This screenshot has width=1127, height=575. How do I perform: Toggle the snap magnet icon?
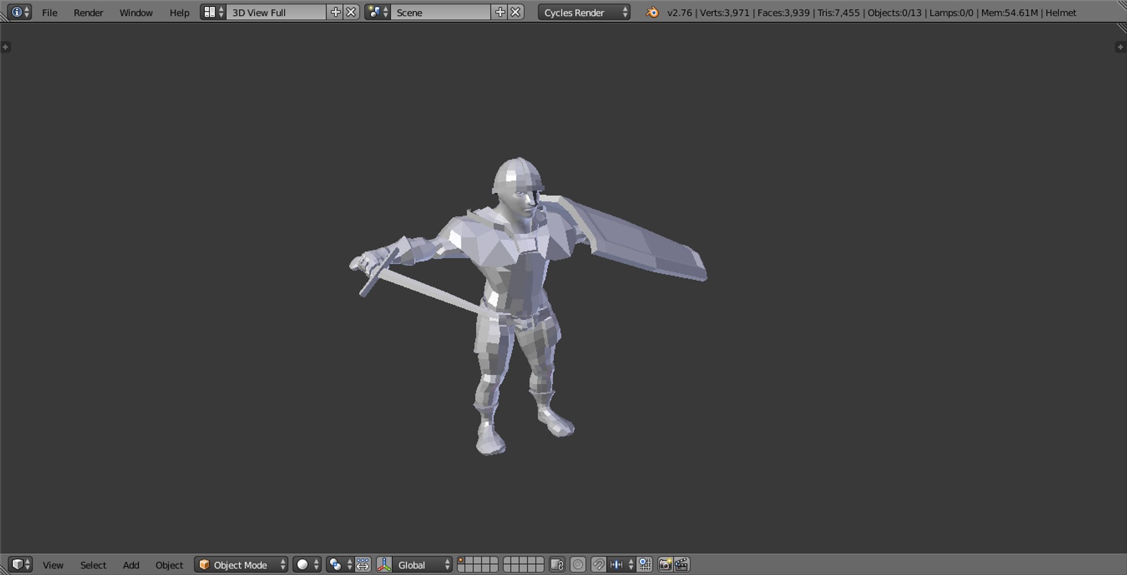click(x=598, y=564)
